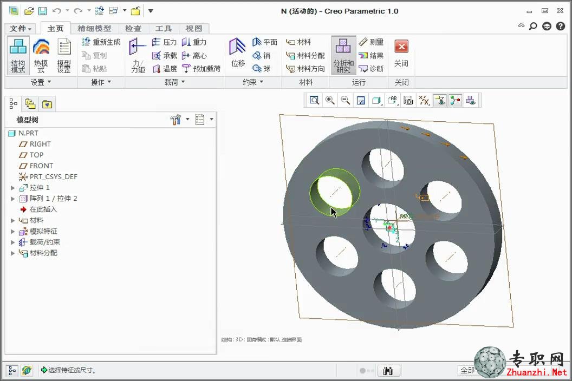Toggle the browser globe icon in status bar
The image size is (572, 381).
(26, 371)
